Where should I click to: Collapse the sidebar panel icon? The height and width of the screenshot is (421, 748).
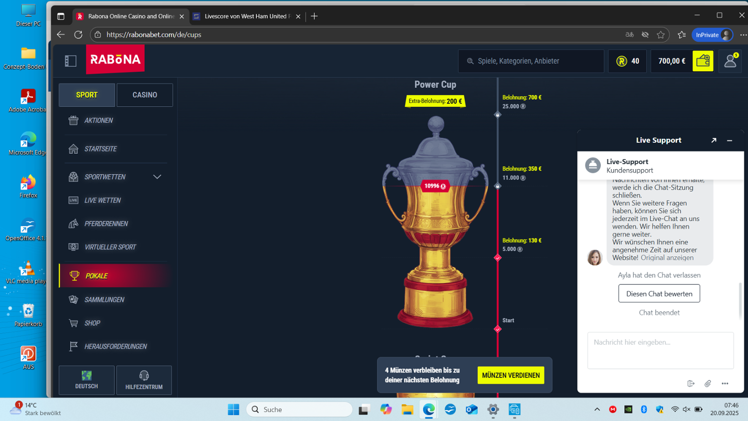coord(70,61)
